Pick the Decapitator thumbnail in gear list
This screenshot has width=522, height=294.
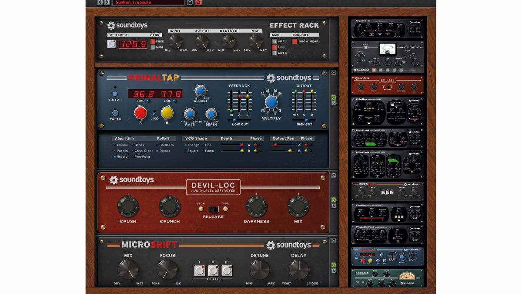point(387,57)
